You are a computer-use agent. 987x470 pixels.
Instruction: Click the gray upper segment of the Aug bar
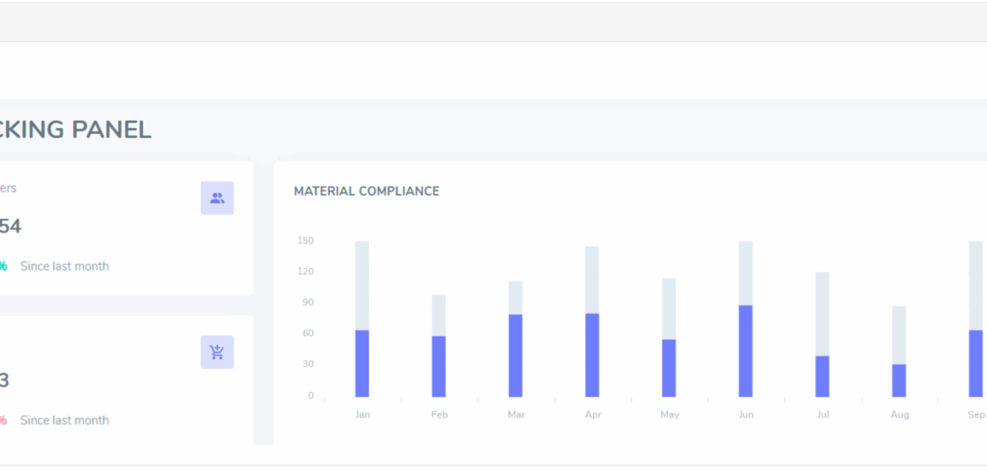(x=899, y=335)
